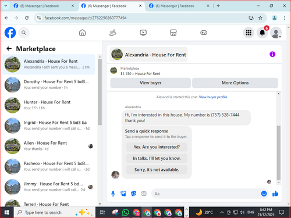
Task: Open the Friends icon in top navigation
Action: 113,33
